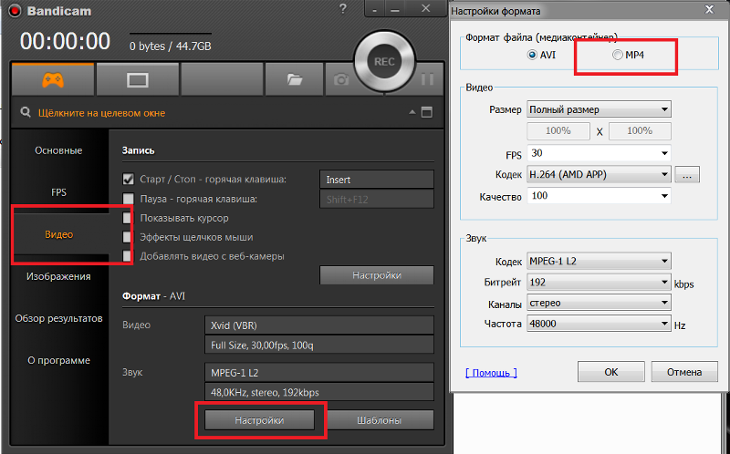This screenshot has height=454, width=730.
Task: Open the Каналы стерео dropdown
Action: (599, 303)
